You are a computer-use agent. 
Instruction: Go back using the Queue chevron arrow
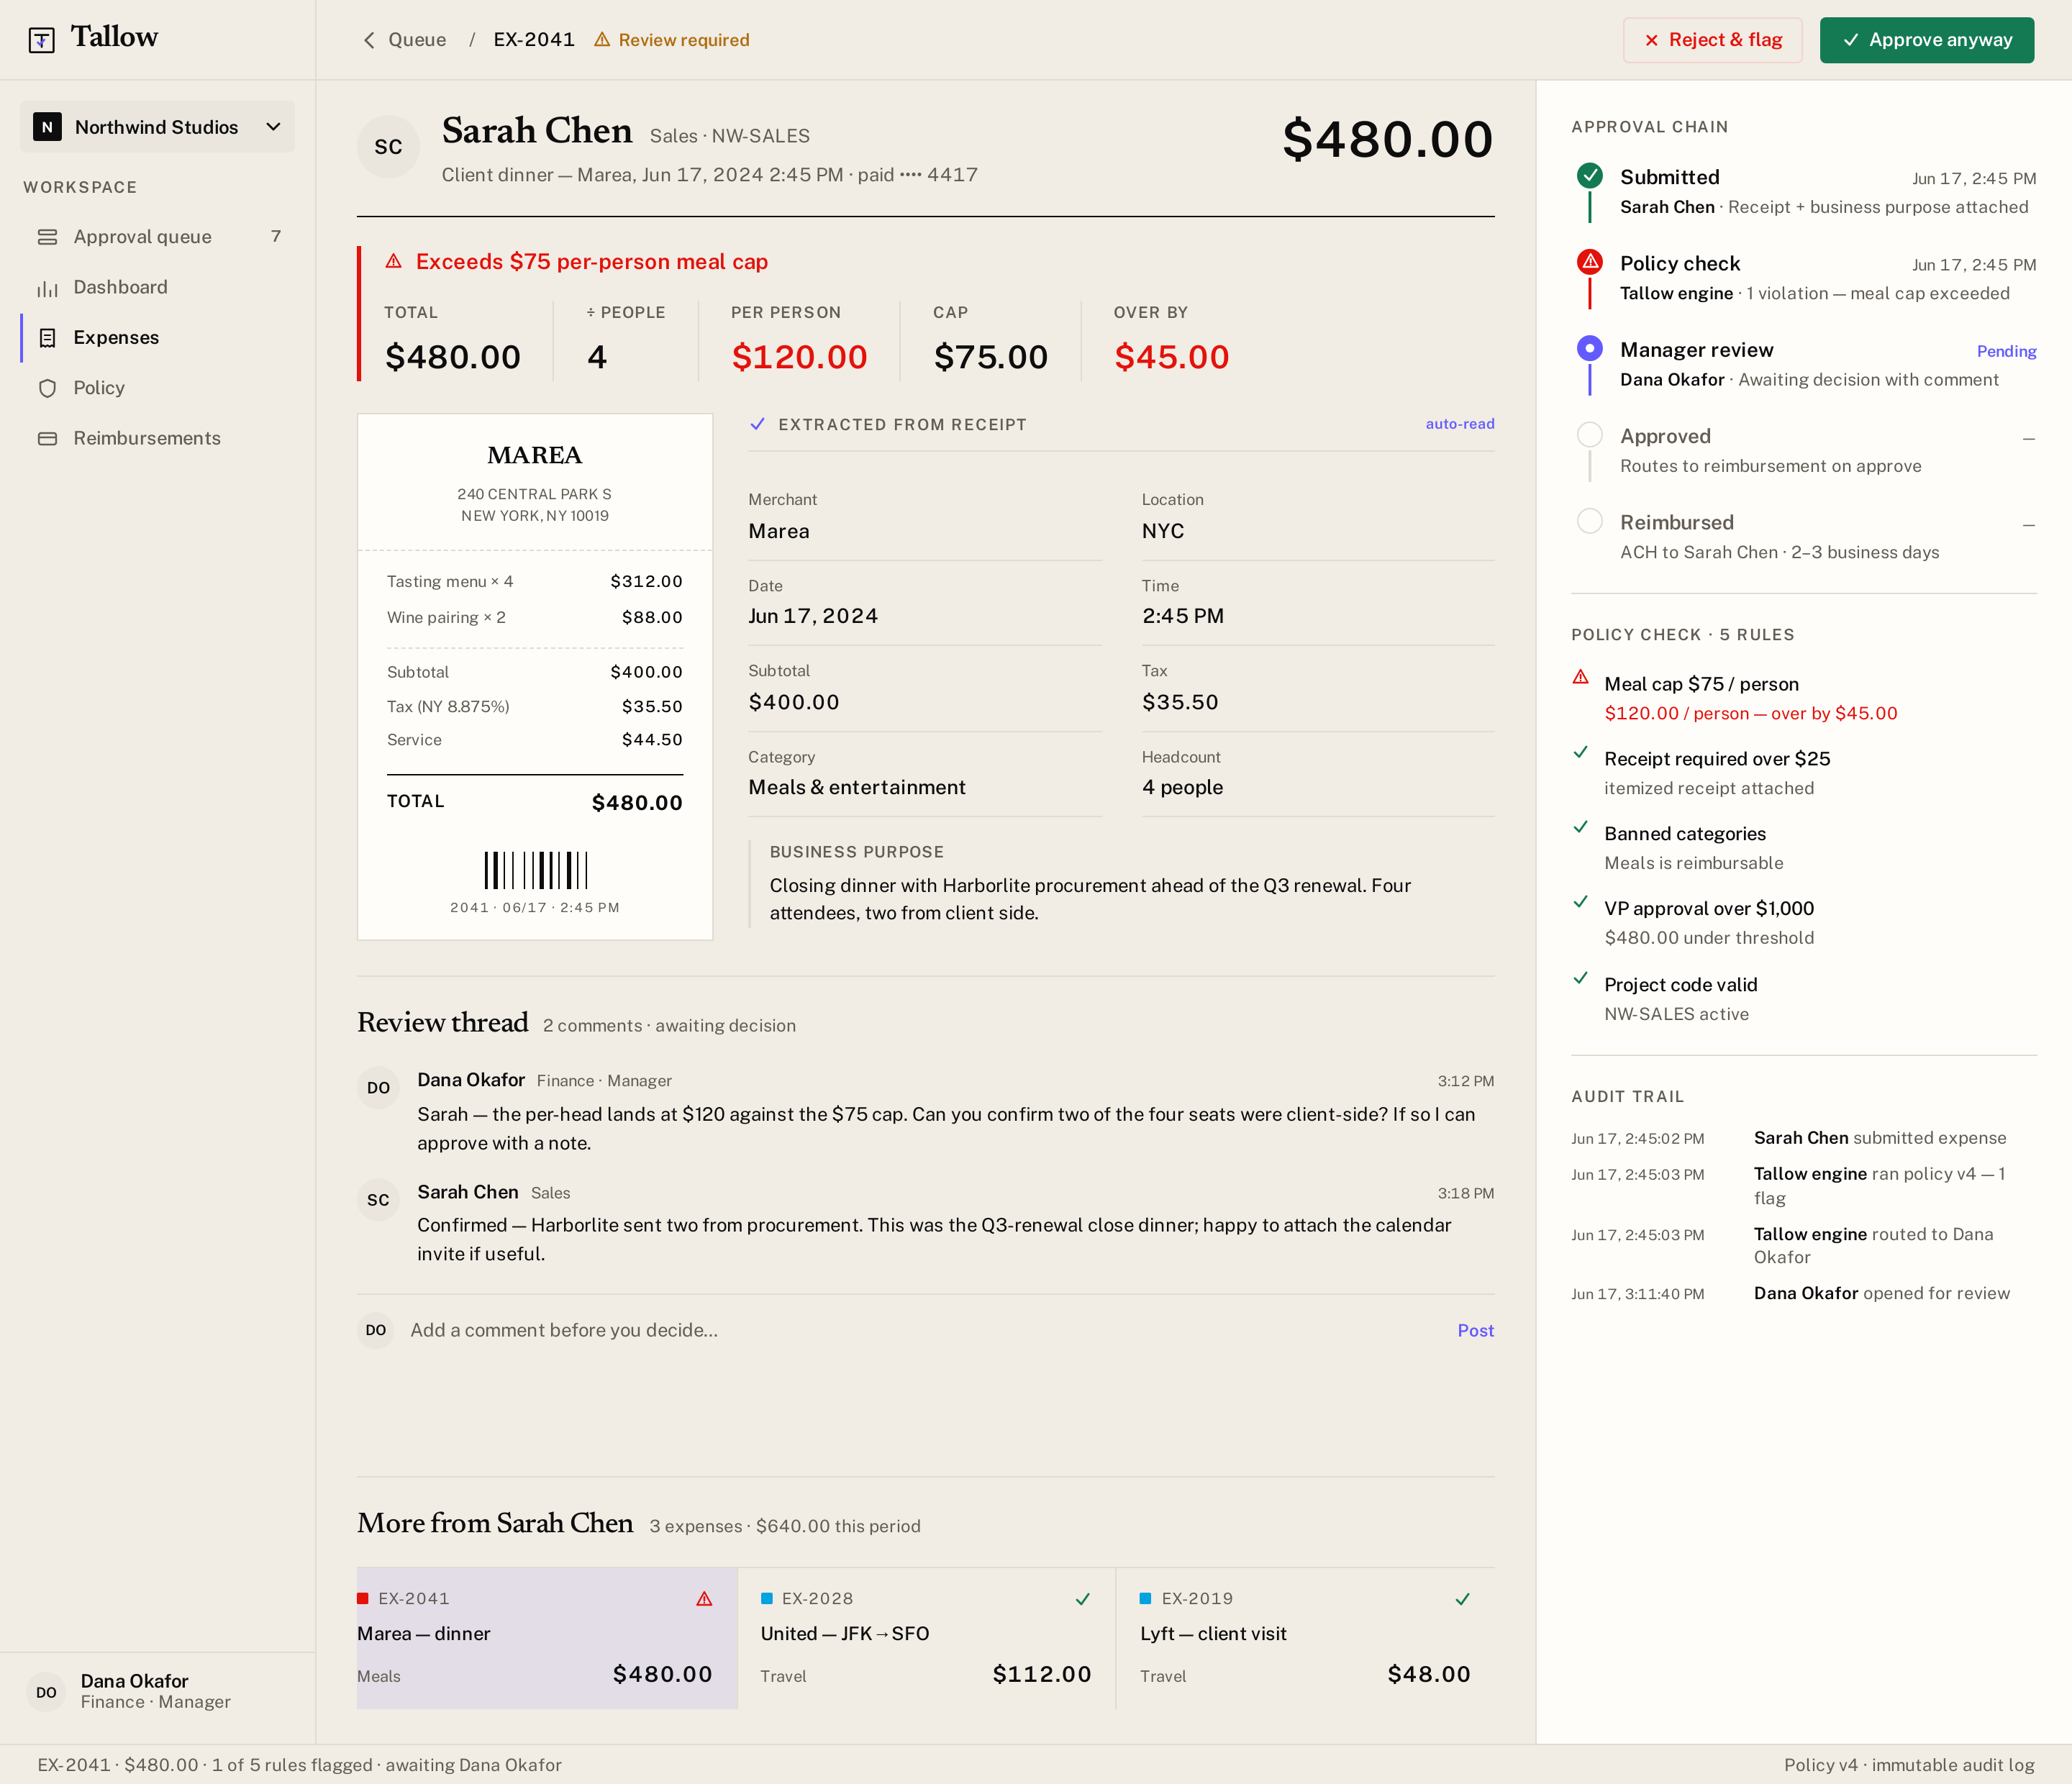(x=369, y=40)
